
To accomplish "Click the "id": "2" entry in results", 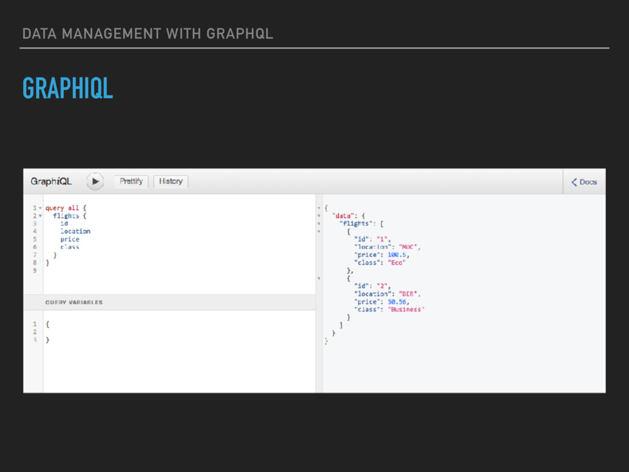I will (x=372, y=286).
